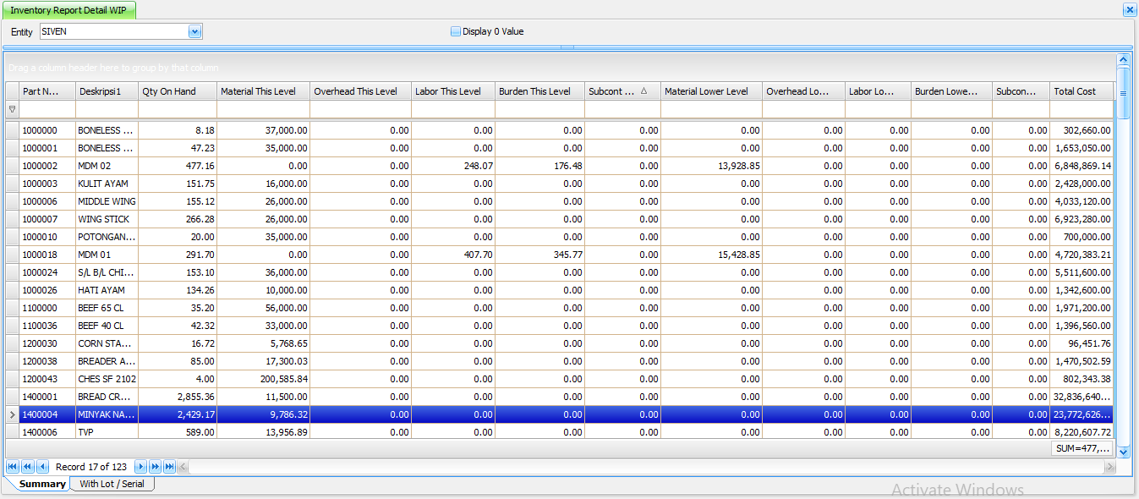Select the BEEF 65 CL row
The width and height of the screenshot is (1139, 499).
(x=560, y=308)
